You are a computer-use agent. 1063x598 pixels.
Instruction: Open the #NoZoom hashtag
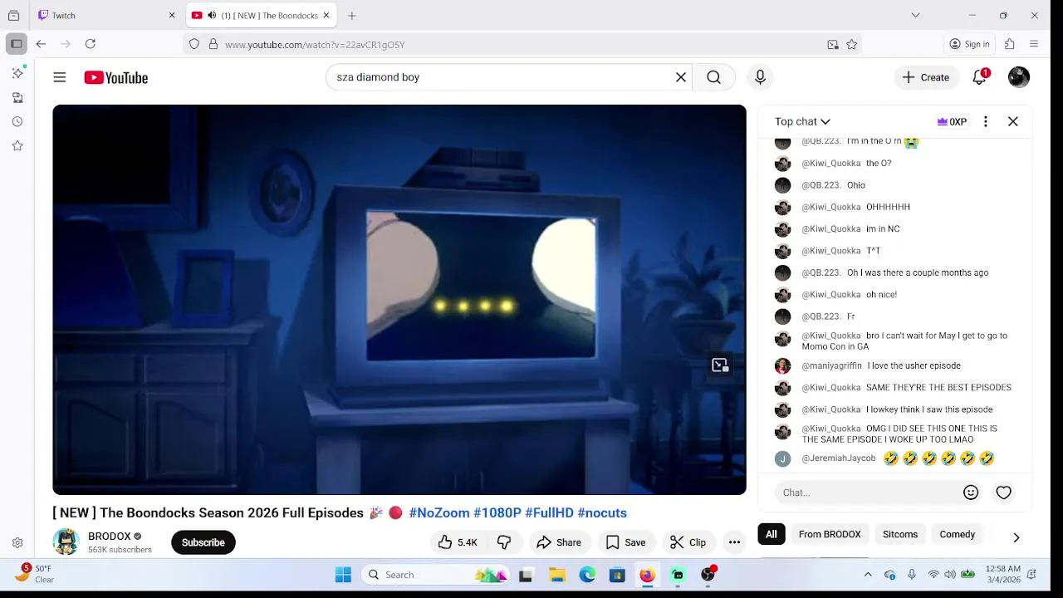tap(439, 512)
